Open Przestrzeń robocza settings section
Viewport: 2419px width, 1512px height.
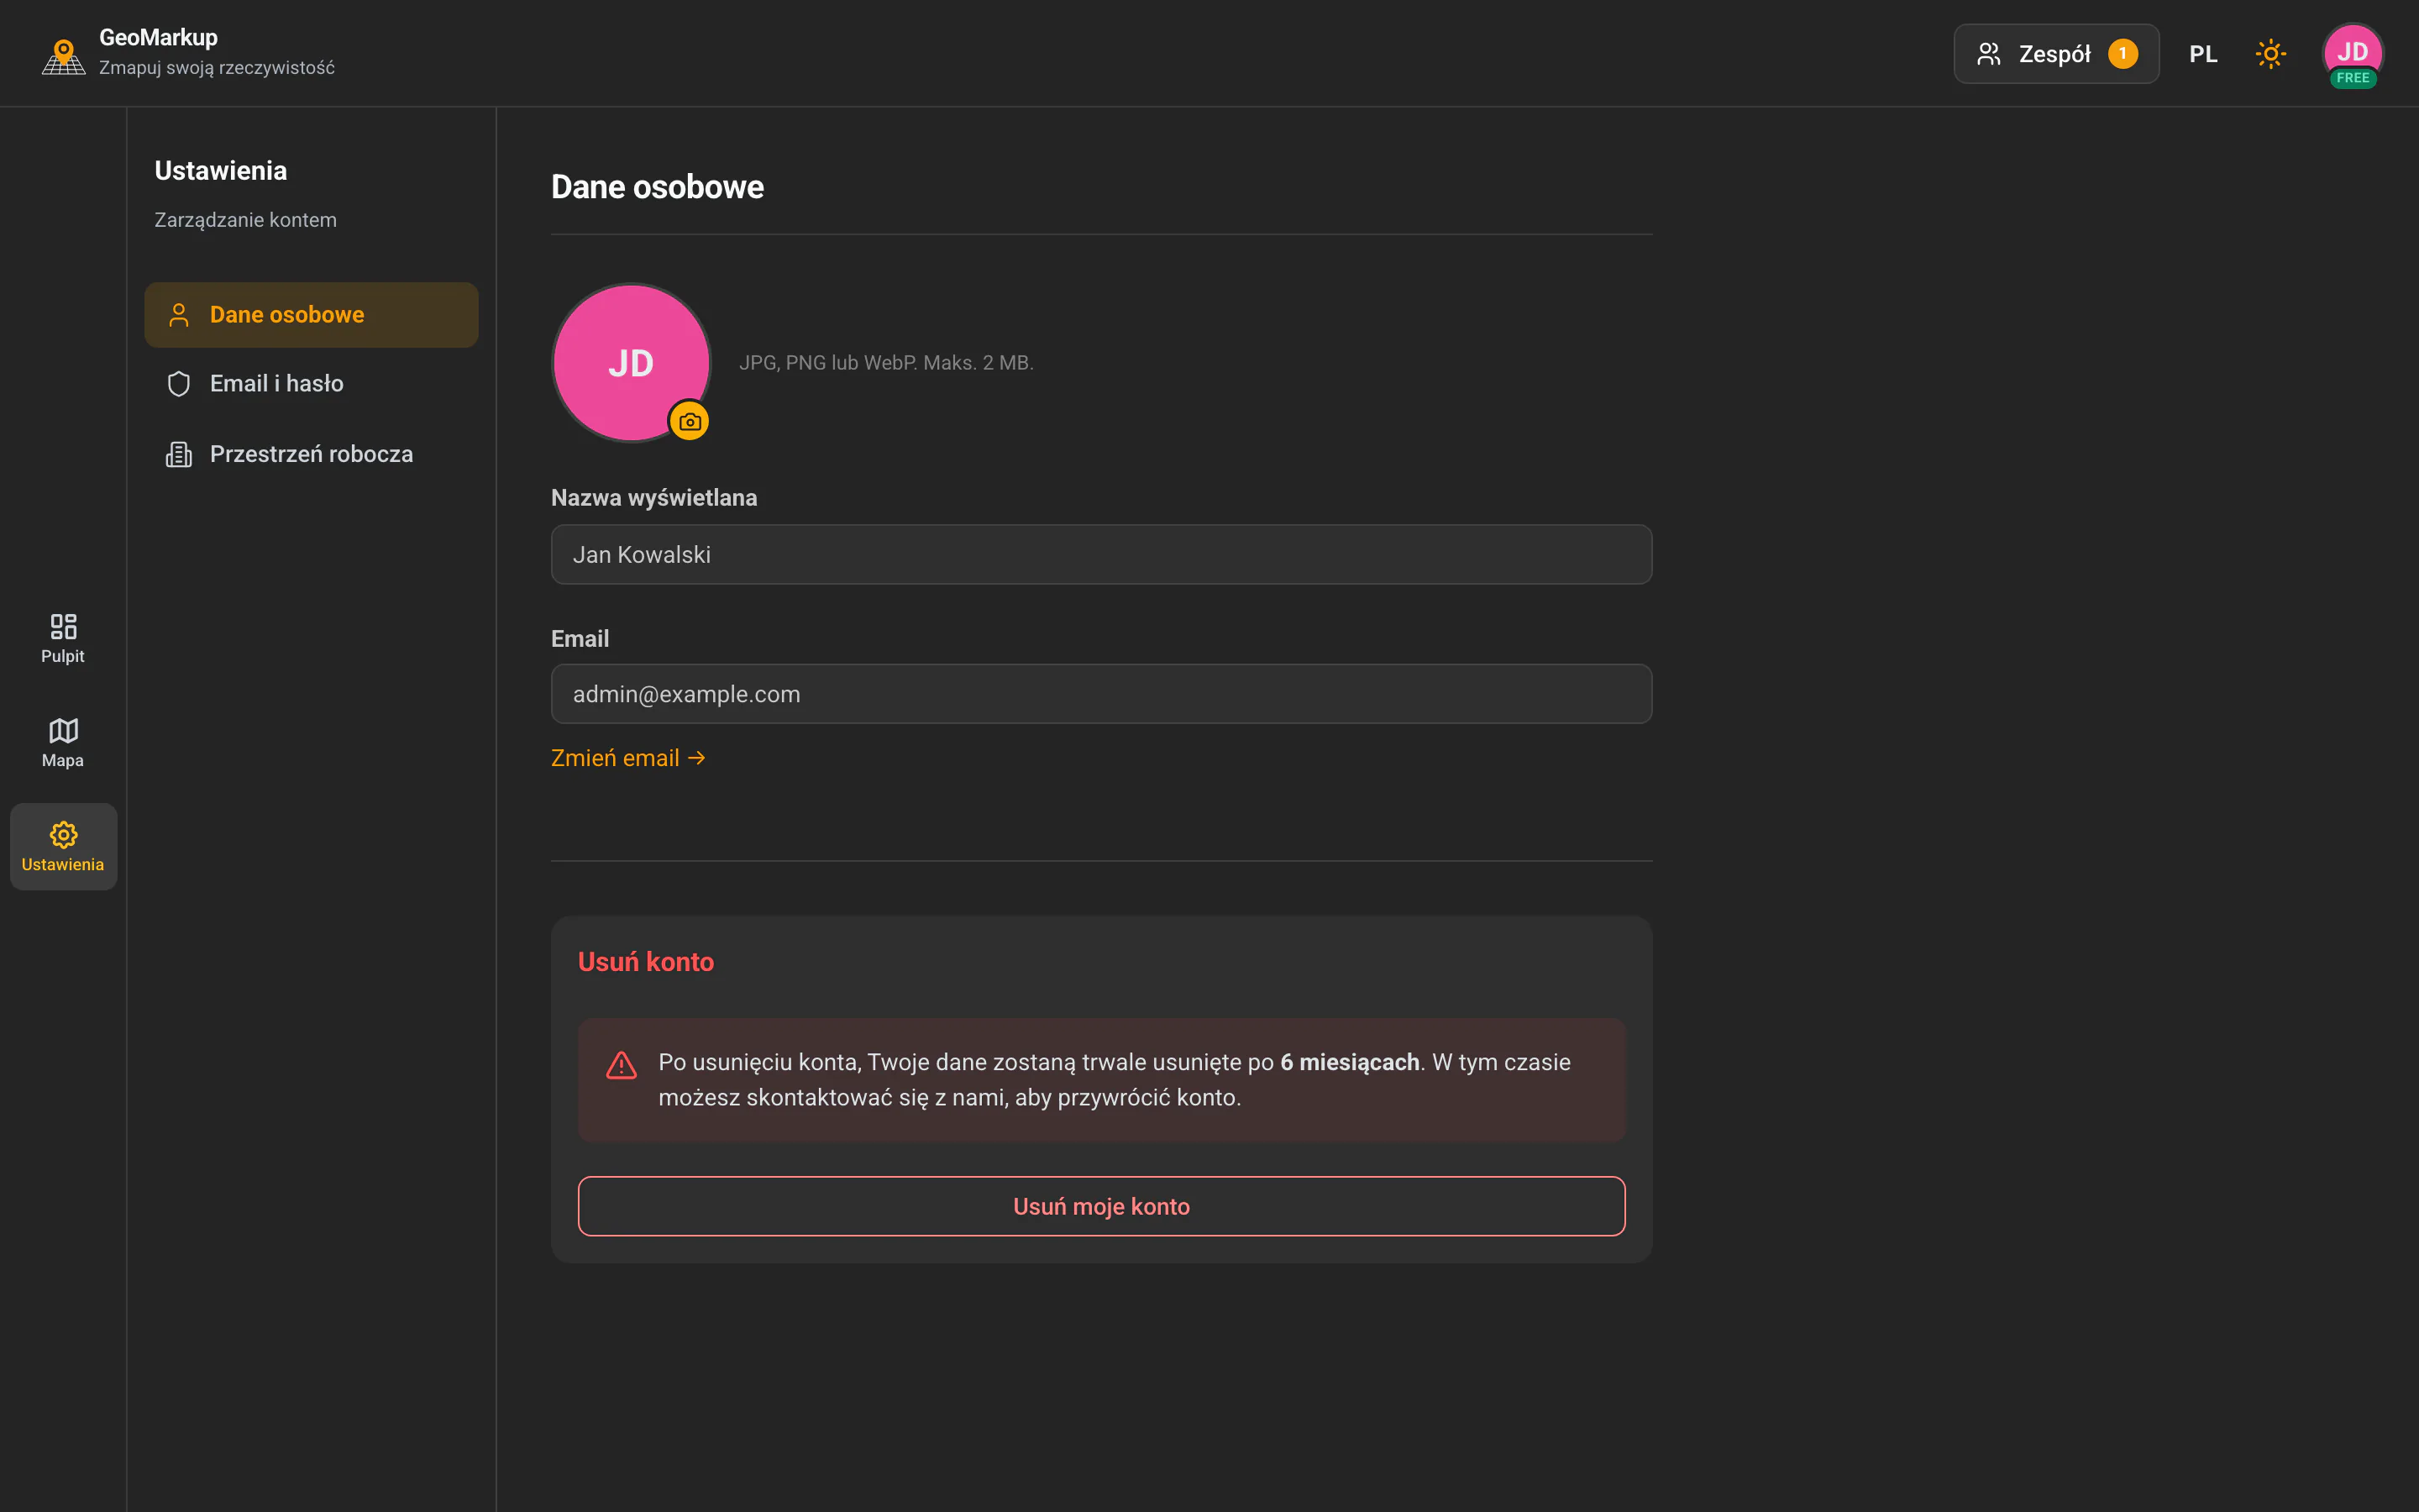311,454
